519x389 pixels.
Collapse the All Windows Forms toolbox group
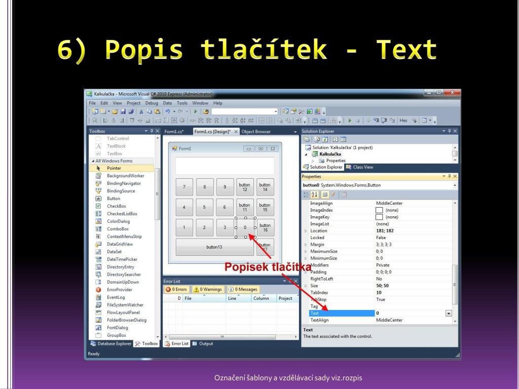(93, 161)
